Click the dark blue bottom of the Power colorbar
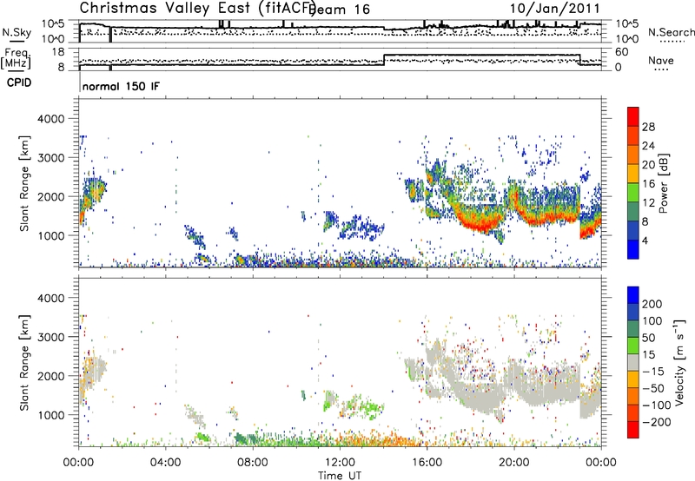The height and width of the screenshot is (481, 695). click(633, 249)
